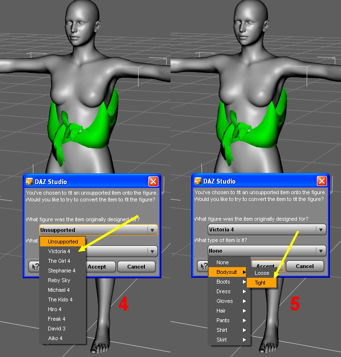Screen dimensions: 341x357
Task: Select Reby Sky figure option
Action: pyautogui.click(x=63, y=280)
